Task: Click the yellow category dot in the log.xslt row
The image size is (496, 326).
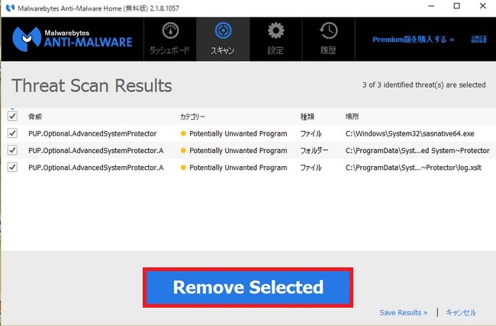Action: click(183, 168)
